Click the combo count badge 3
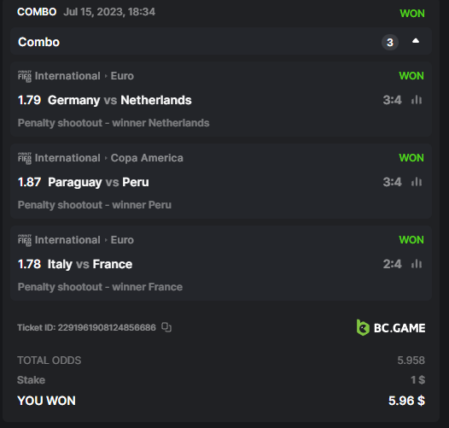The width and height of the screenshot is (449, 428). pyautogui.click(x=390, y=43)
